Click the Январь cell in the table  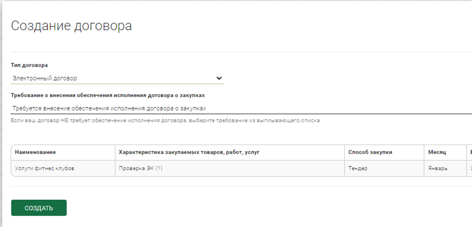coord(438,168)
